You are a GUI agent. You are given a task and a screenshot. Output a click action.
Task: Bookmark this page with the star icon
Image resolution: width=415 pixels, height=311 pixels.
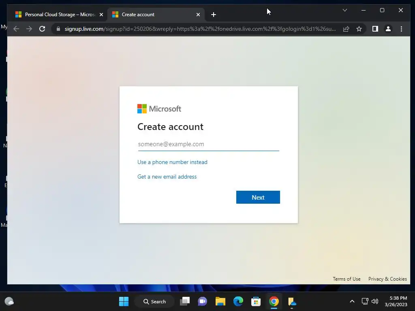359,29
